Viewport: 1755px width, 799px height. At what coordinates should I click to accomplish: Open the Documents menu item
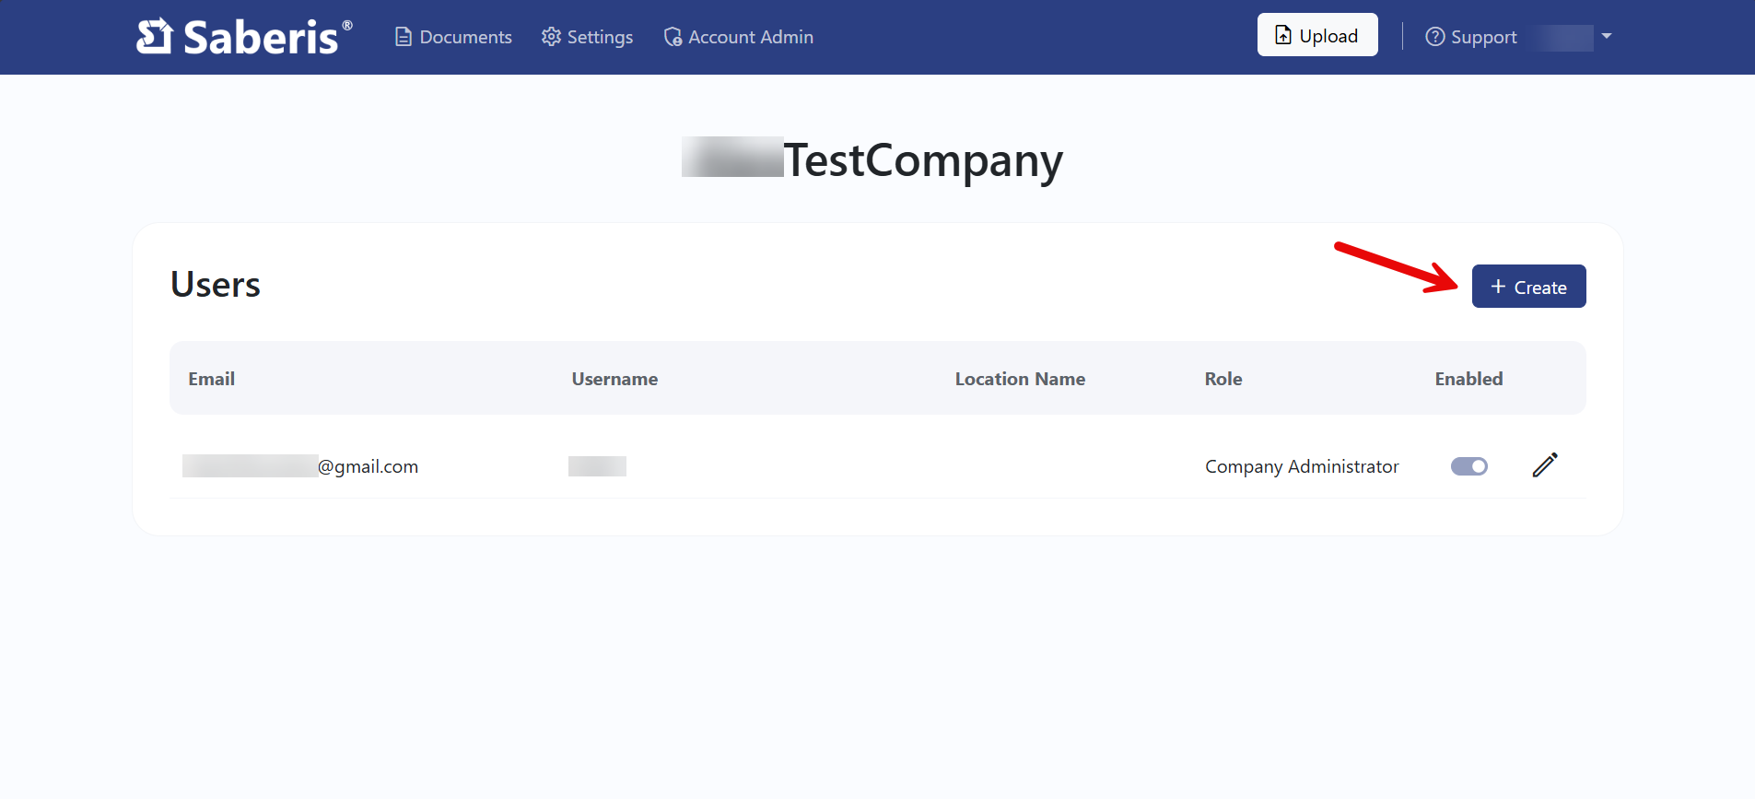(465, 37)
